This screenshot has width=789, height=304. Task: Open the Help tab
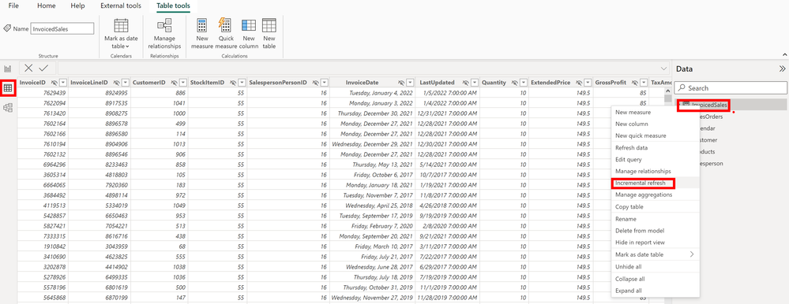(77, 6)
